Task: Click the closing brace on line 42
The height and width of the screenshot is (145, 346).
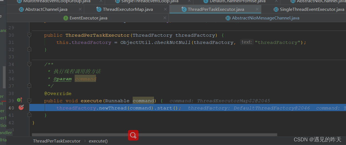Action: 33,122
